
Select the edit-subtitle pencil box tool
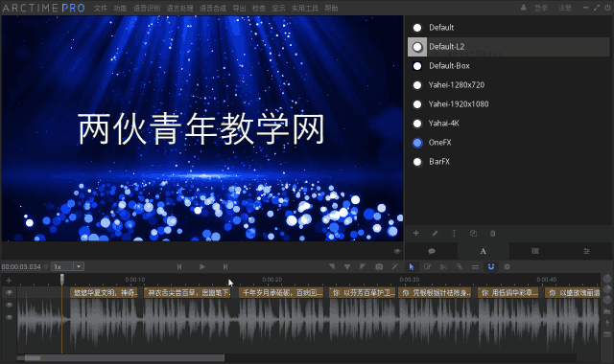pyautogui.click(x=427, y=266)
